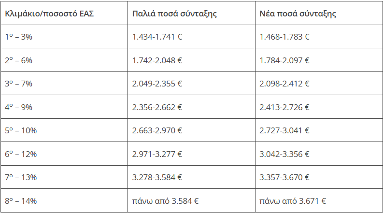Select the old amount cell '2.049-2.355 €'
This screenshot has width=383, height=213.
[157, 84]
